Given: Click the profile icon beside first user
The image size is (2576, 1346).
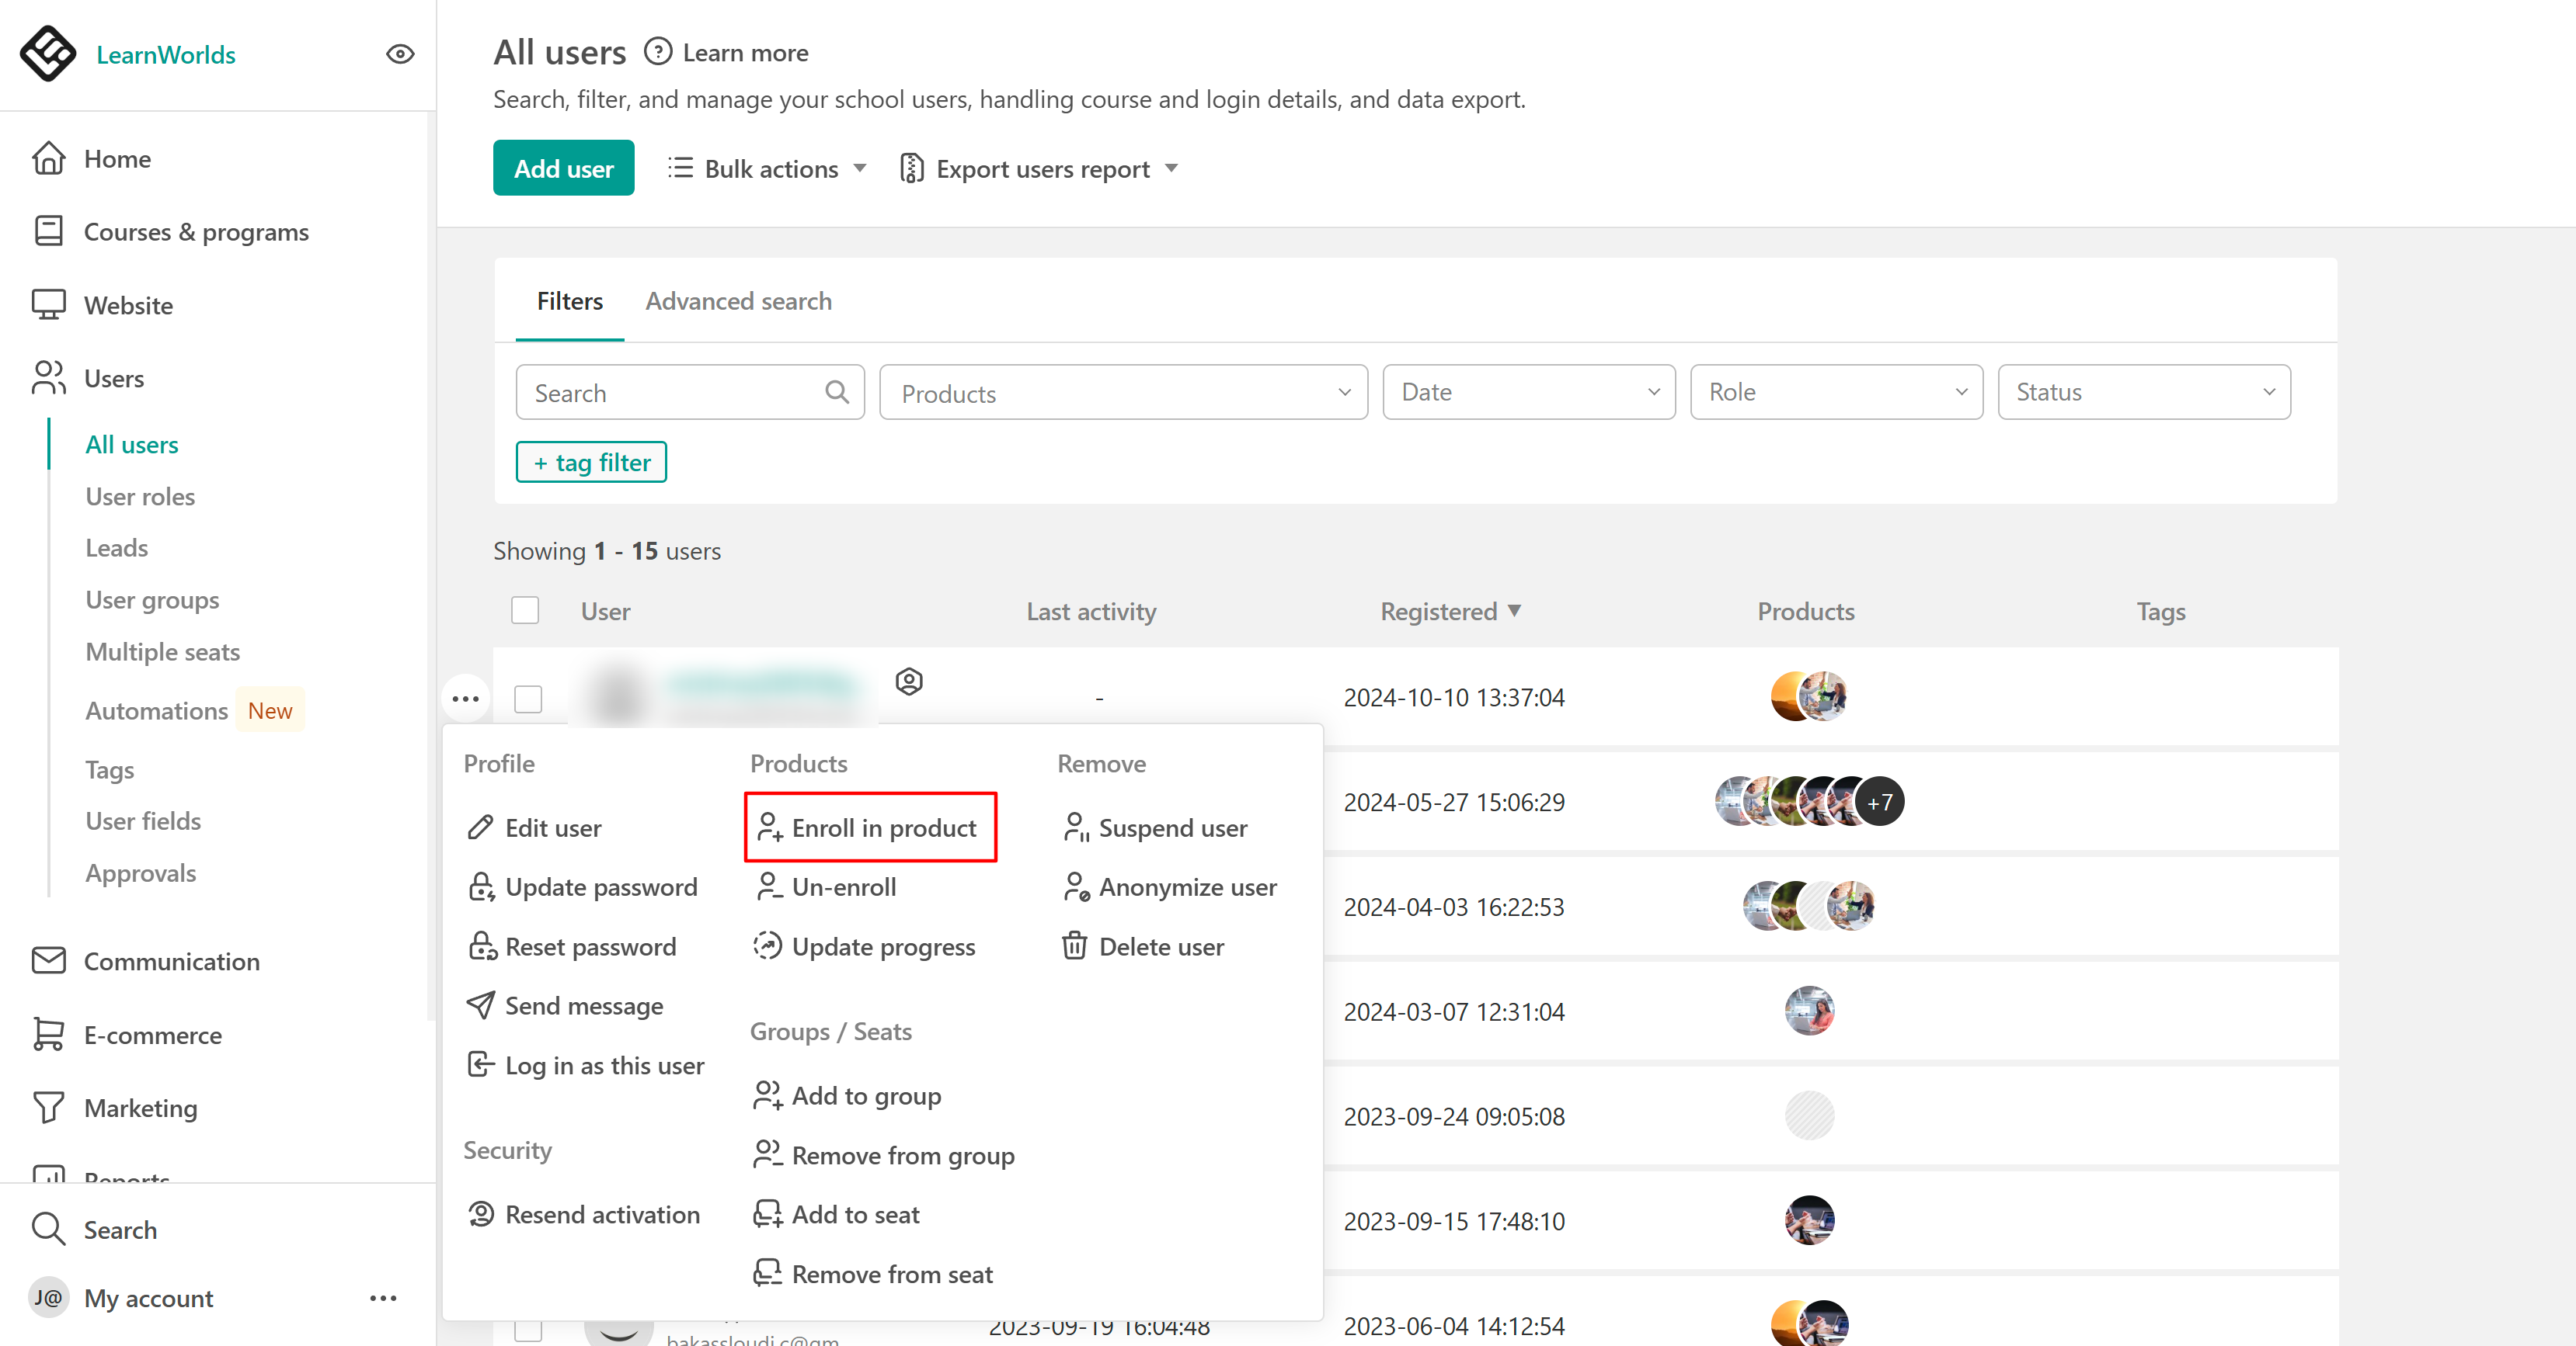Looking at the screenshot, I should 908,682.
